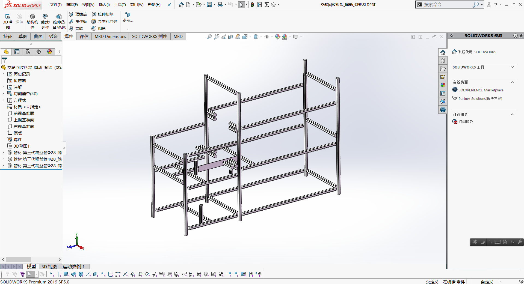Image resolution: width=524 pixels, height=284 pixels.
Task: Switch to the 运动算例 1 bottom tab
Action: (74, 267)
